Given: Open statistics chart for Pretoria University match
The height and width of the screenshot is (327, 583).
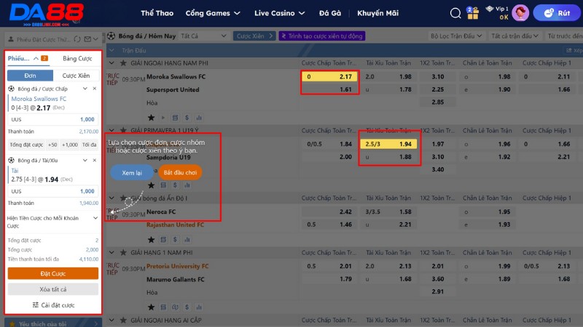Looking at the screenshot, I should [x=199, y=307].
